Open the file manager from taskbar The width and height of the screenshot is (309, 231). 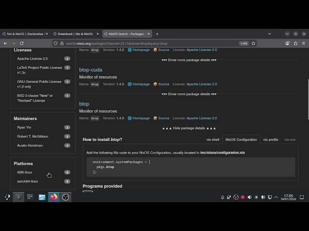coord(42,197)
